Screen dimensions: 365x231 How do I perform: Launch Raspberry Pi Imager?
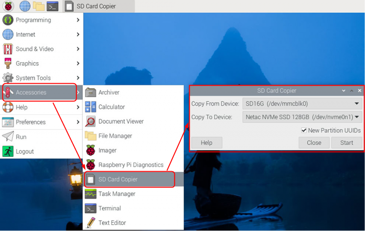click(107, 150)
